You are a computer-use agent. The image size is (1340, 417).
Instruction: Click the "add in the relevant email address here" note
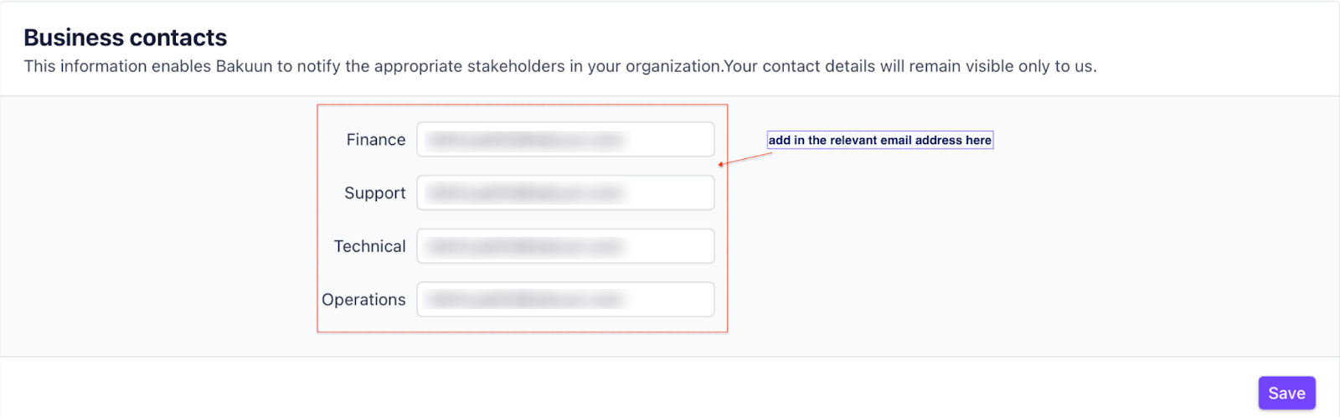pos(879,141)
